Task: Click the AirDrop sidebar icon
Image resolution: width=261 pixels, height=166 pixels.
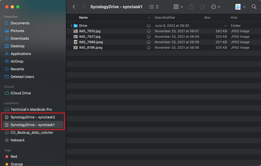Action: click(x=7, y=61)
